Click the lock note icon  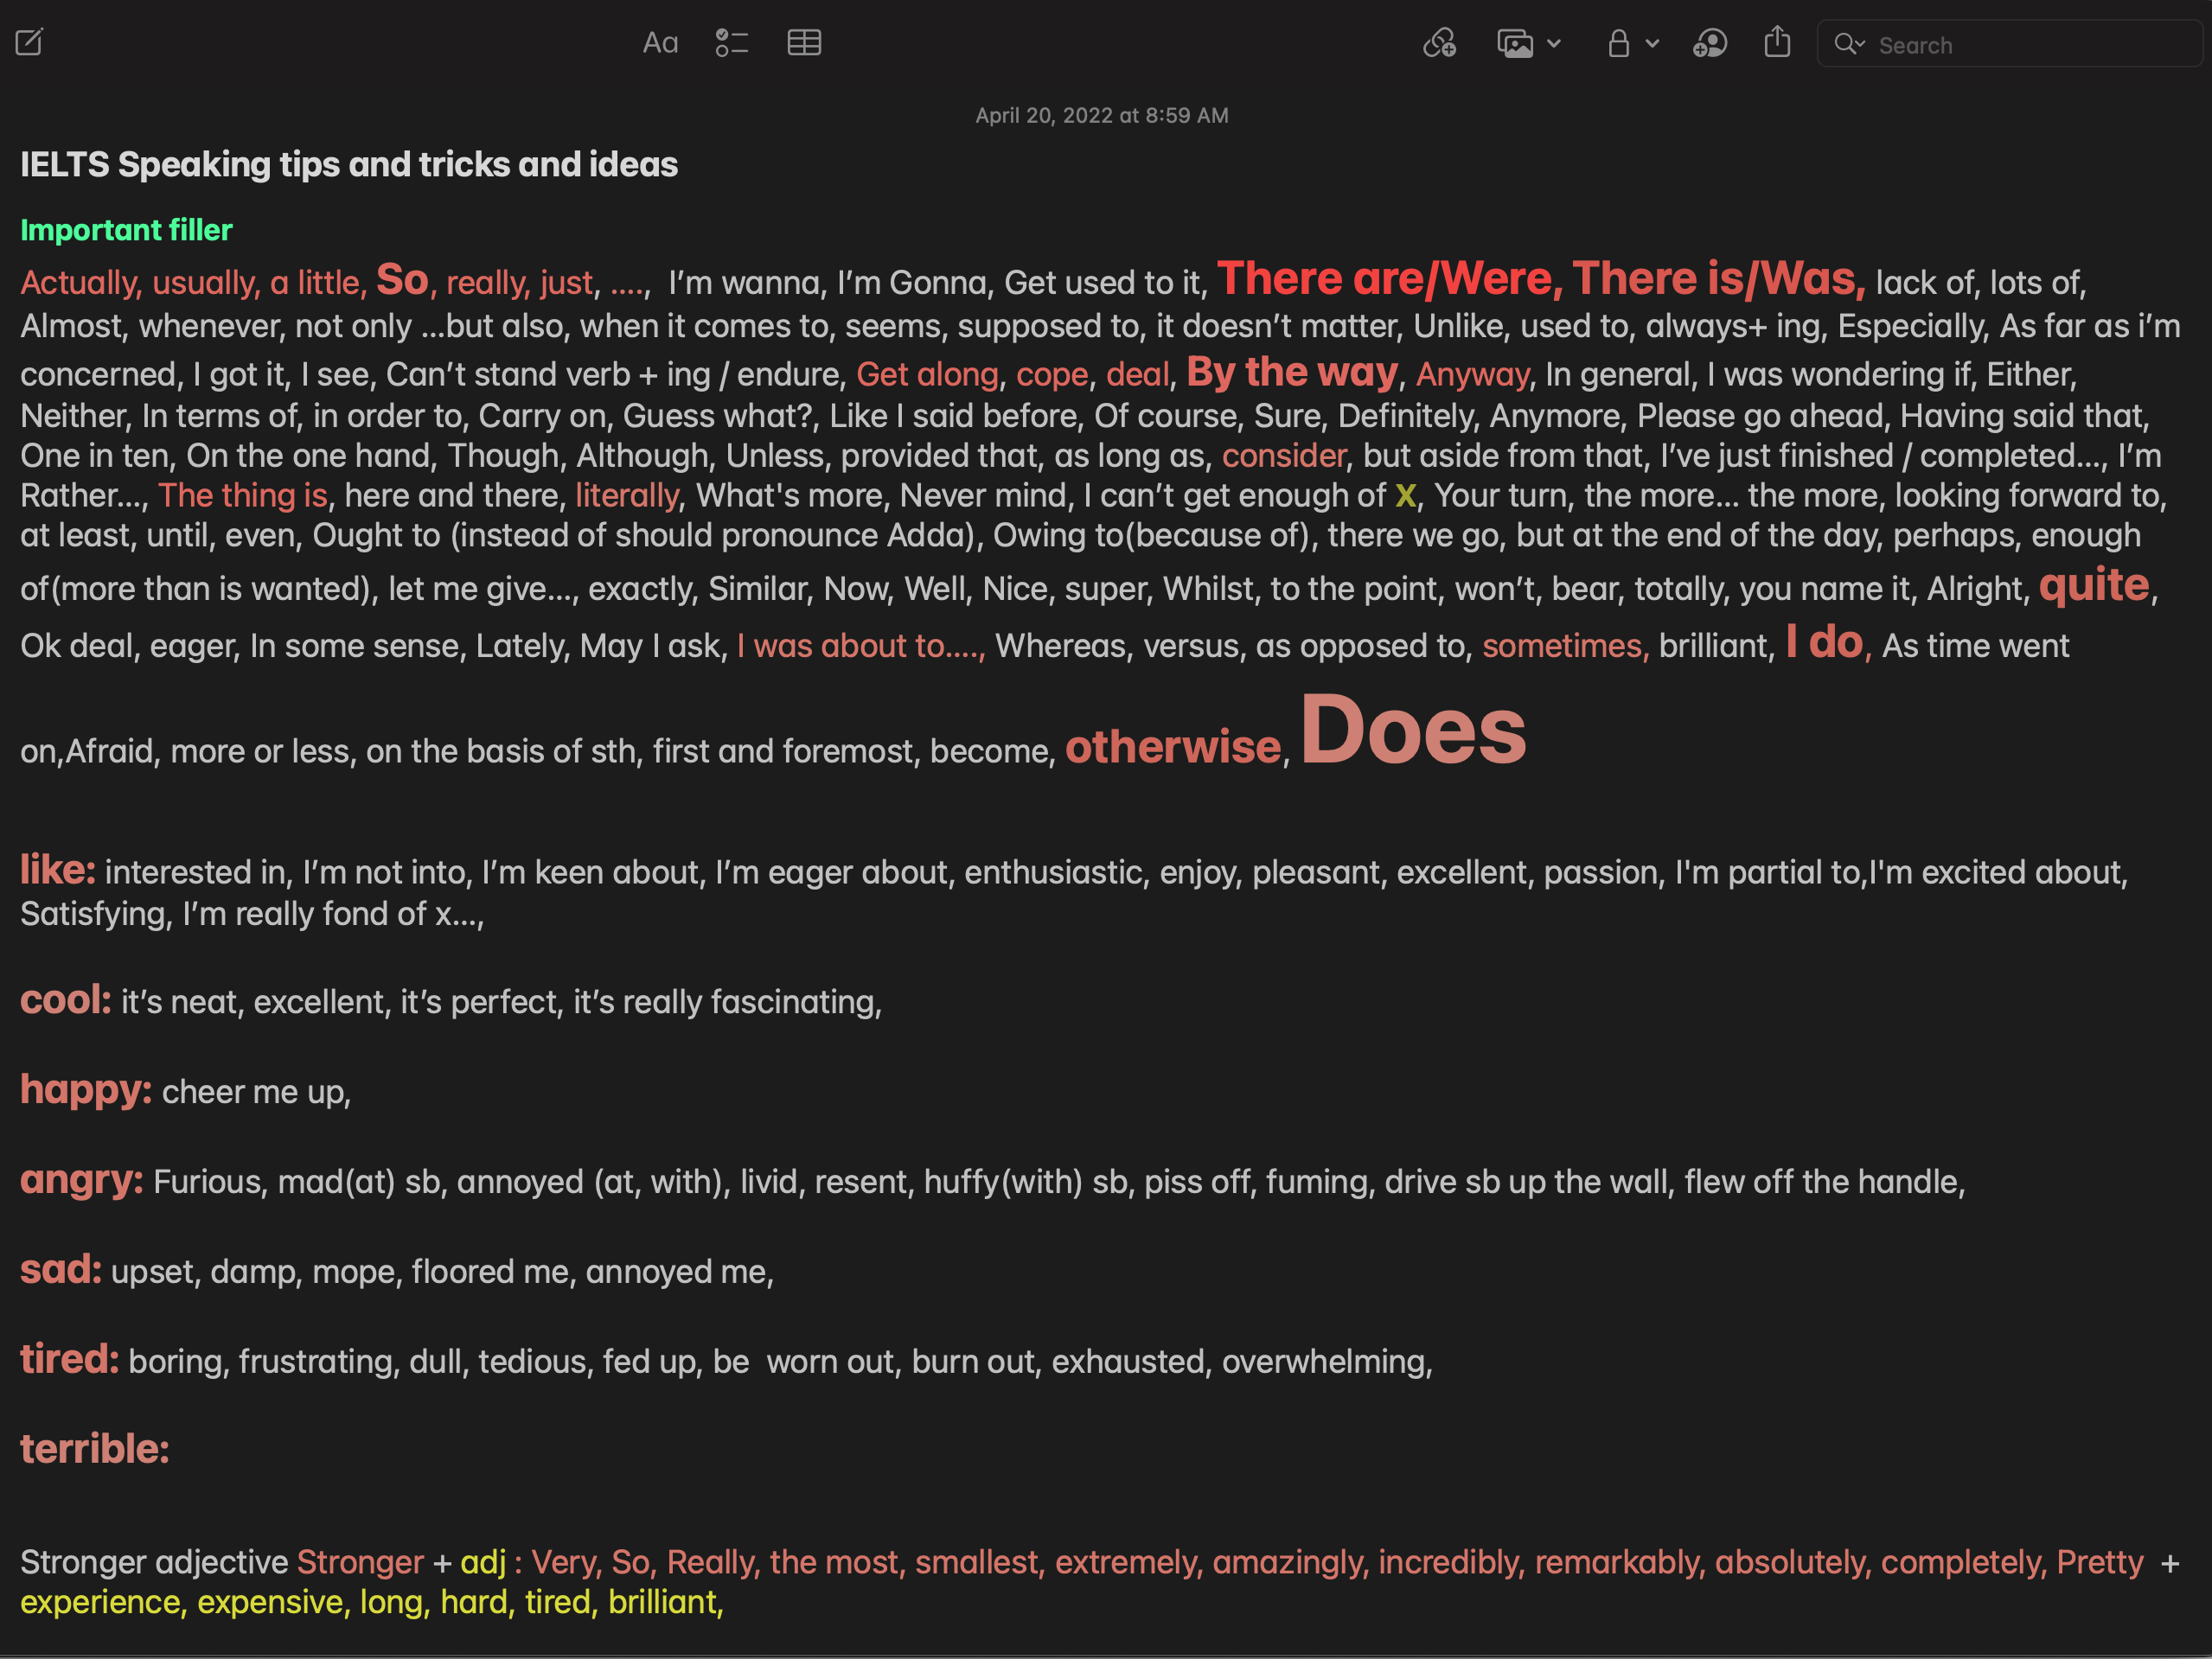coord(1618,44)
